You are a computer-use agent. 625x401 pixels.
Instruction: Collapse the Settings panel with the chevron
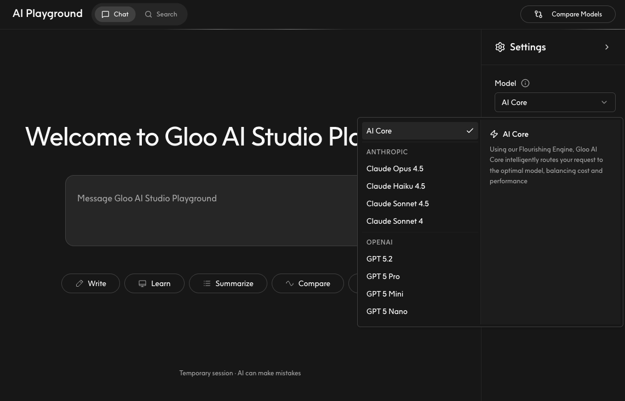tap(607, 47)
